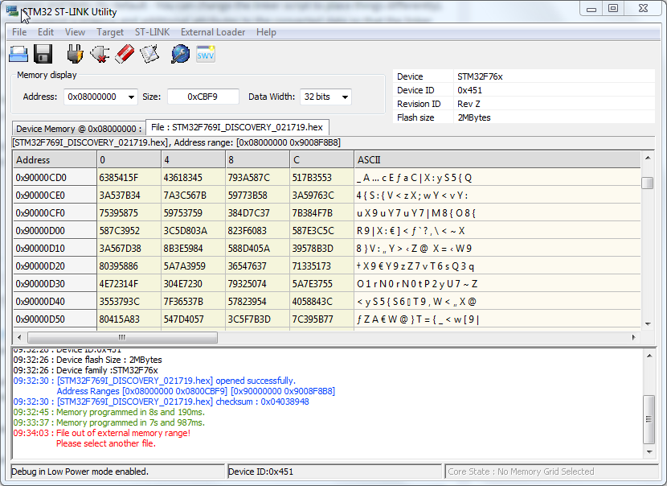667x486 pixels.
Task: Click memory cell 384D7C37
Action: tap(258, 213)
